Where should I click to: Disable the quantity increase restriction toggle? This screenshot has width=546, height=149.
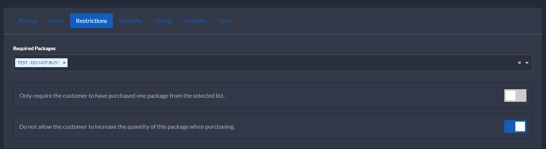(515, 127)
